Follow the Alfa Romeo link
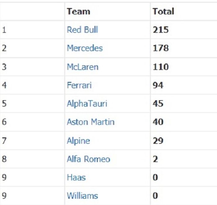This screenshot has height=205, width=217. click(88, 159)
